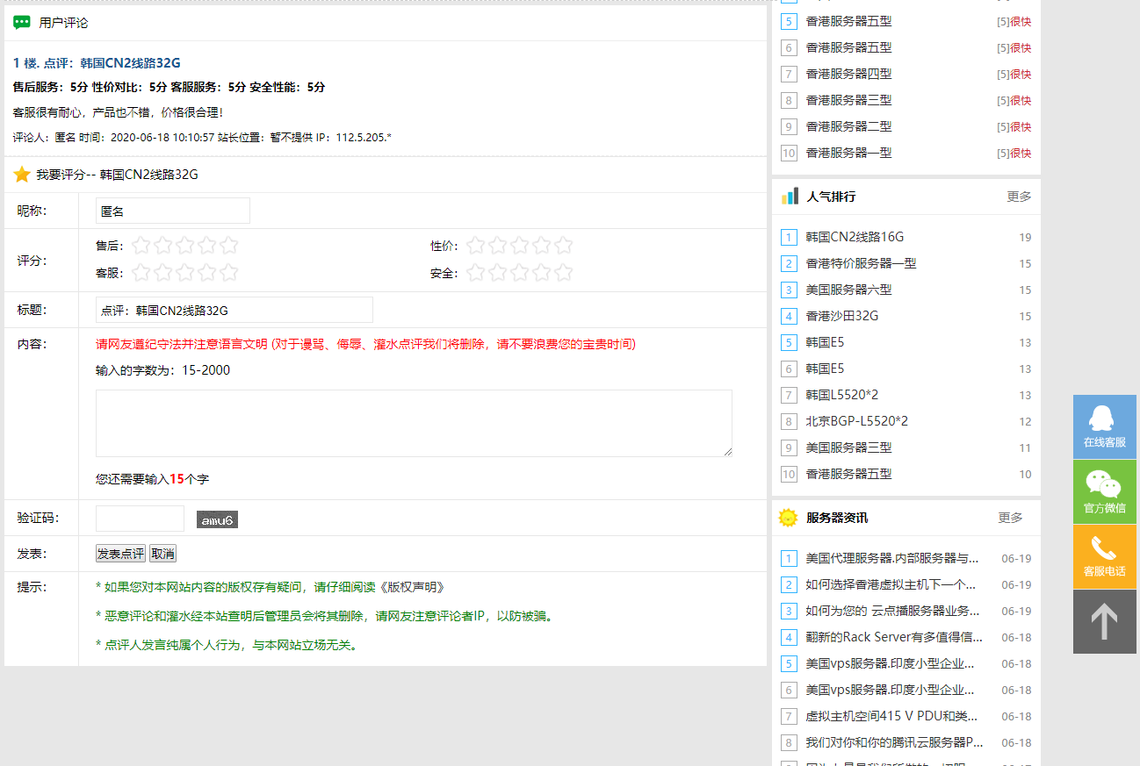Open the 在线客服 QQ chat icon

point(1104,426)
